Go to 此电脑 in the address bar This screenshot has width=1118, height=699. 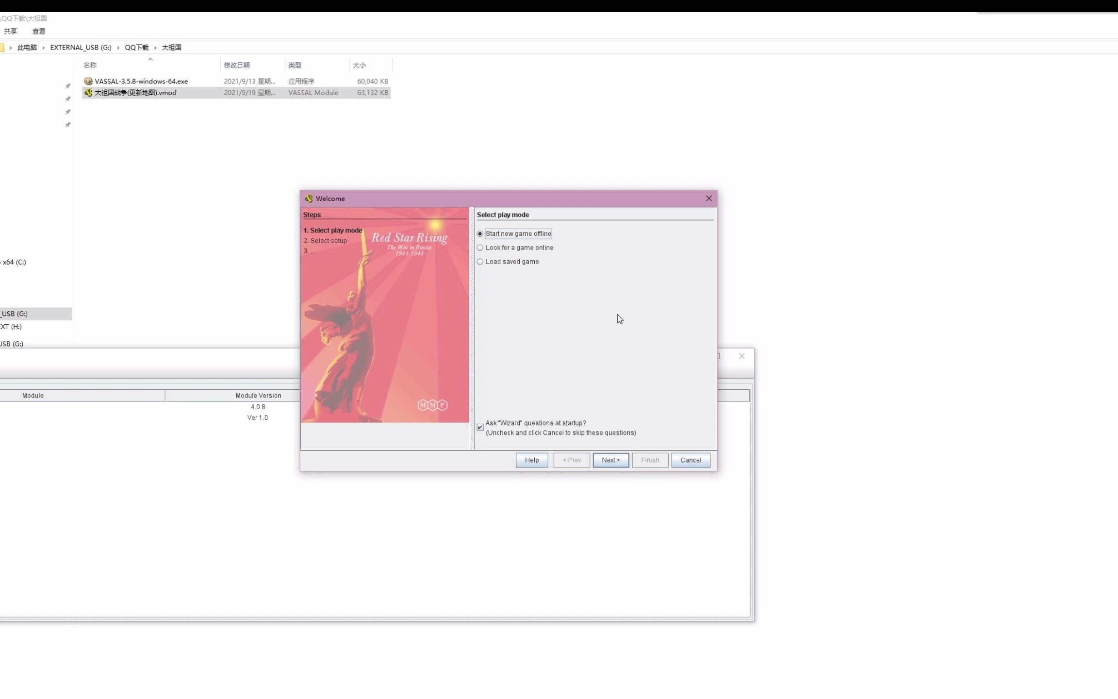[x=27, y=48]
